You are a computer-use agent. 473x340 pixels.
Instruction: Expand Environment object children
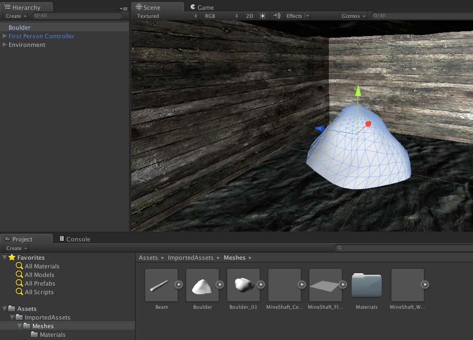pos(4,45)
